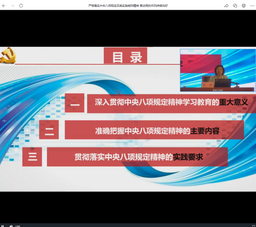
Task: Click the presenter camera thumbnail
Action: click(x=218, y=70)
